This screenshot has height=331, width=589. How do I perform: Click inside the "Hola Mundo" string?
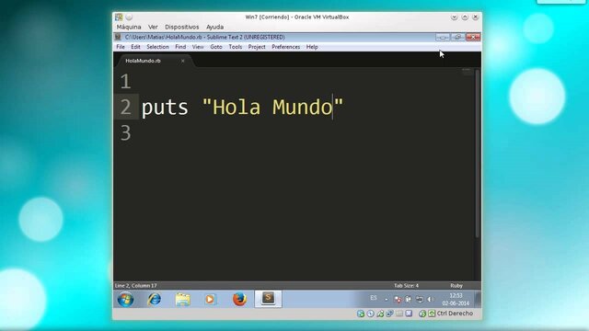point(272,107)
